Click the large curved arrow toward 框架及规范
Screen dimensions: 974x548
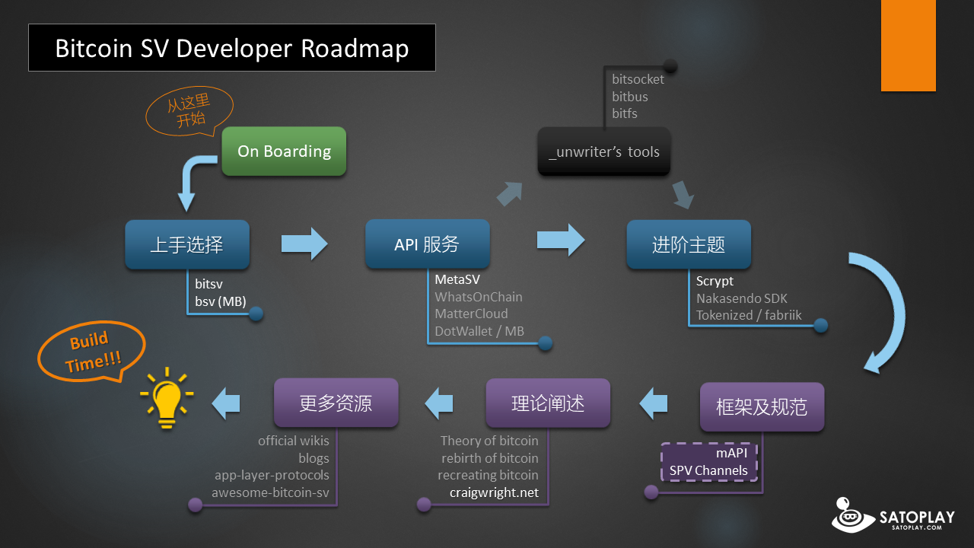click(x=884, y=312)
